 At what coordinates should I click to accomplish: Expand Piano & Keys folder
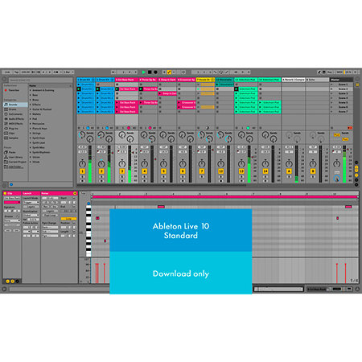(31, 129)
